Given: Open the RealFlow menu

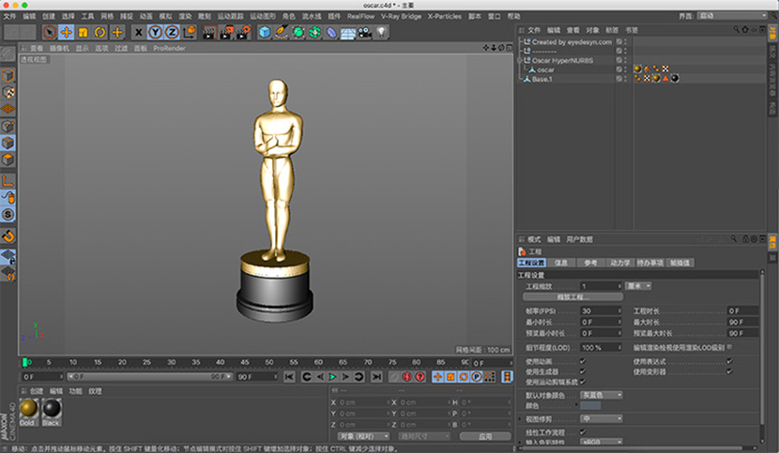Looking at the screenshot, I should coord(360,16).
